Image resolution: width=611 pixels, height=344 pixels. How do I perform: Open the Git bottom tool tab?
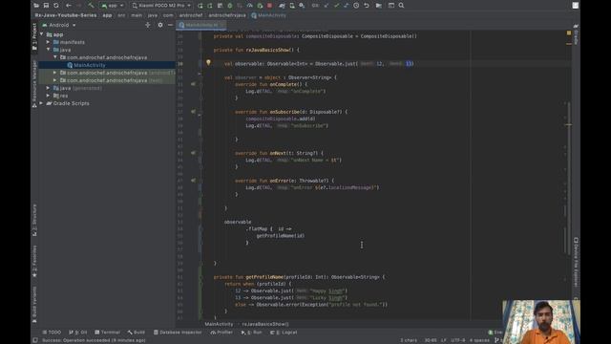78,333
